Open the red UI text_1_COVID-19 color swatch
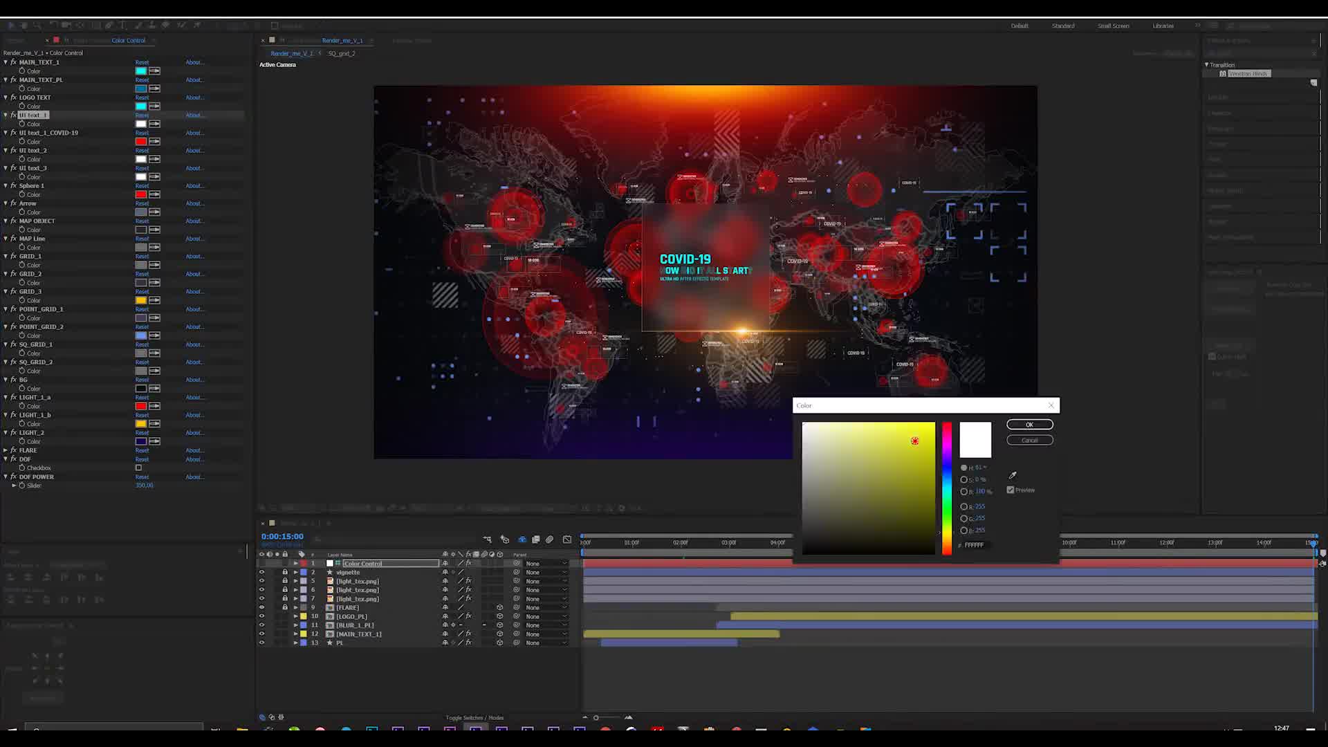The image size is (1328, 747). 141,142
